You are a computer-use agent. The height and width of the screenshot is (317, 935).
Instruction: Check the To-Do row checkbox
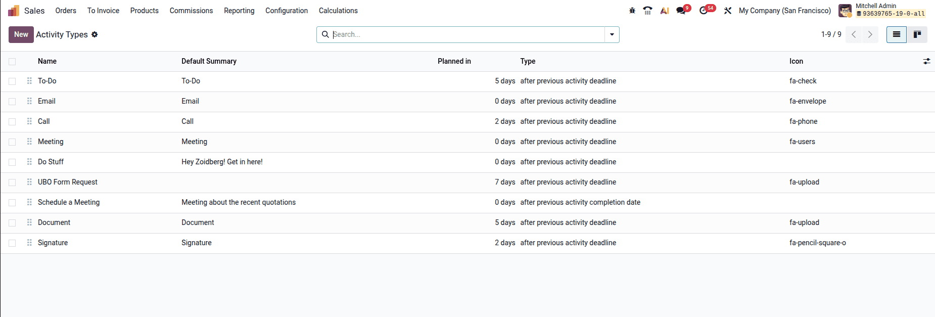pos(12,81)
